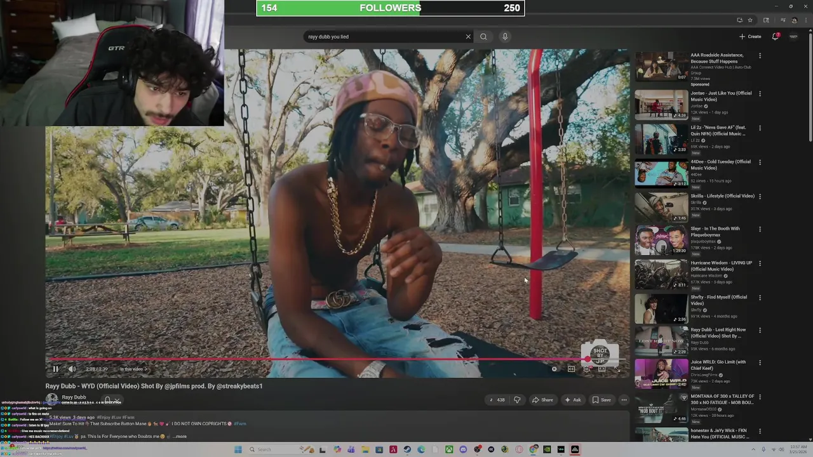Image resolution: width=813 pixels, height=457 pixels.
Task: Click the #Fwm hashtag in the description
Action: 239,423
